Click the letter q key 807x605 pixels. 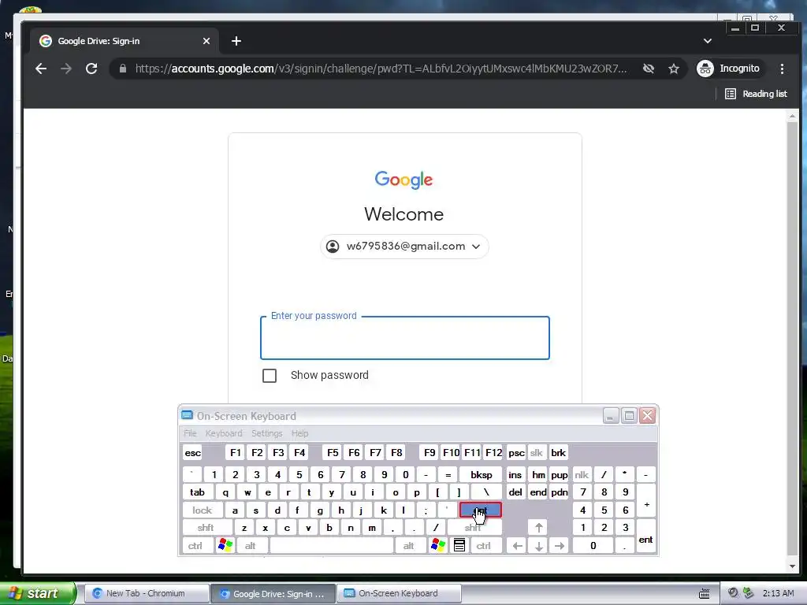click(225, 492)
